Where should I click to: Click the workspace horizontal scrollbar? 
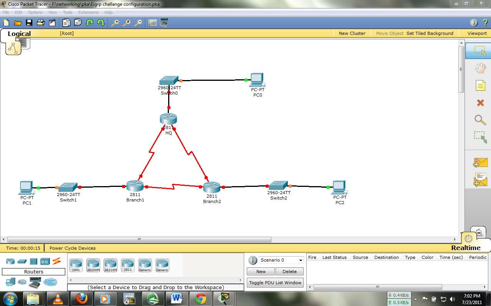pyautogui.click(x=139, y=240)
